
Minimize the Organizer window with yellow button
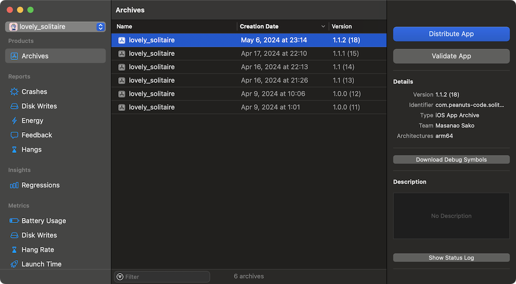click(20, 10)
